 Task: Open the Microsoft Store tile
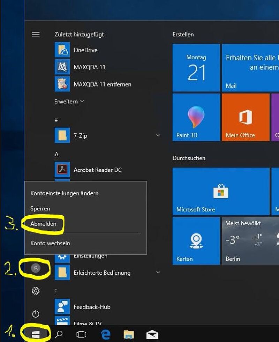(x=221, y=191)
